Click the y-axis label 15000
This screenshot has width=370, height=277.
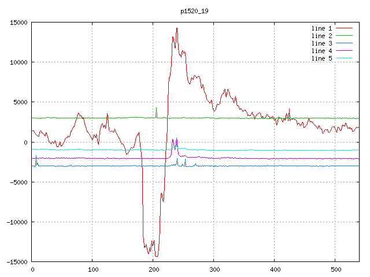pyautogui.click(x=18, y=23)
